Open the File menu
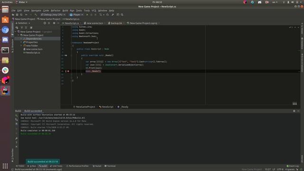This screenshot has height=171, width=304. [x=13, y=10]
